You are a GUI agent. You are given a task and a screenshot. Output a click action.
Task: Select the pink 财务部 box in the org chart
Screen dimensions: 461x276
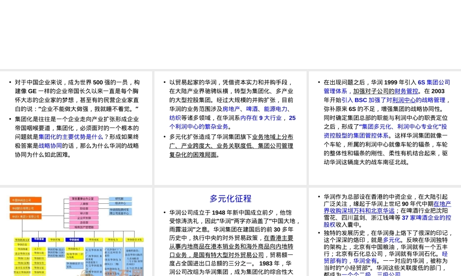pyautogui.click(x=84, y=208)
